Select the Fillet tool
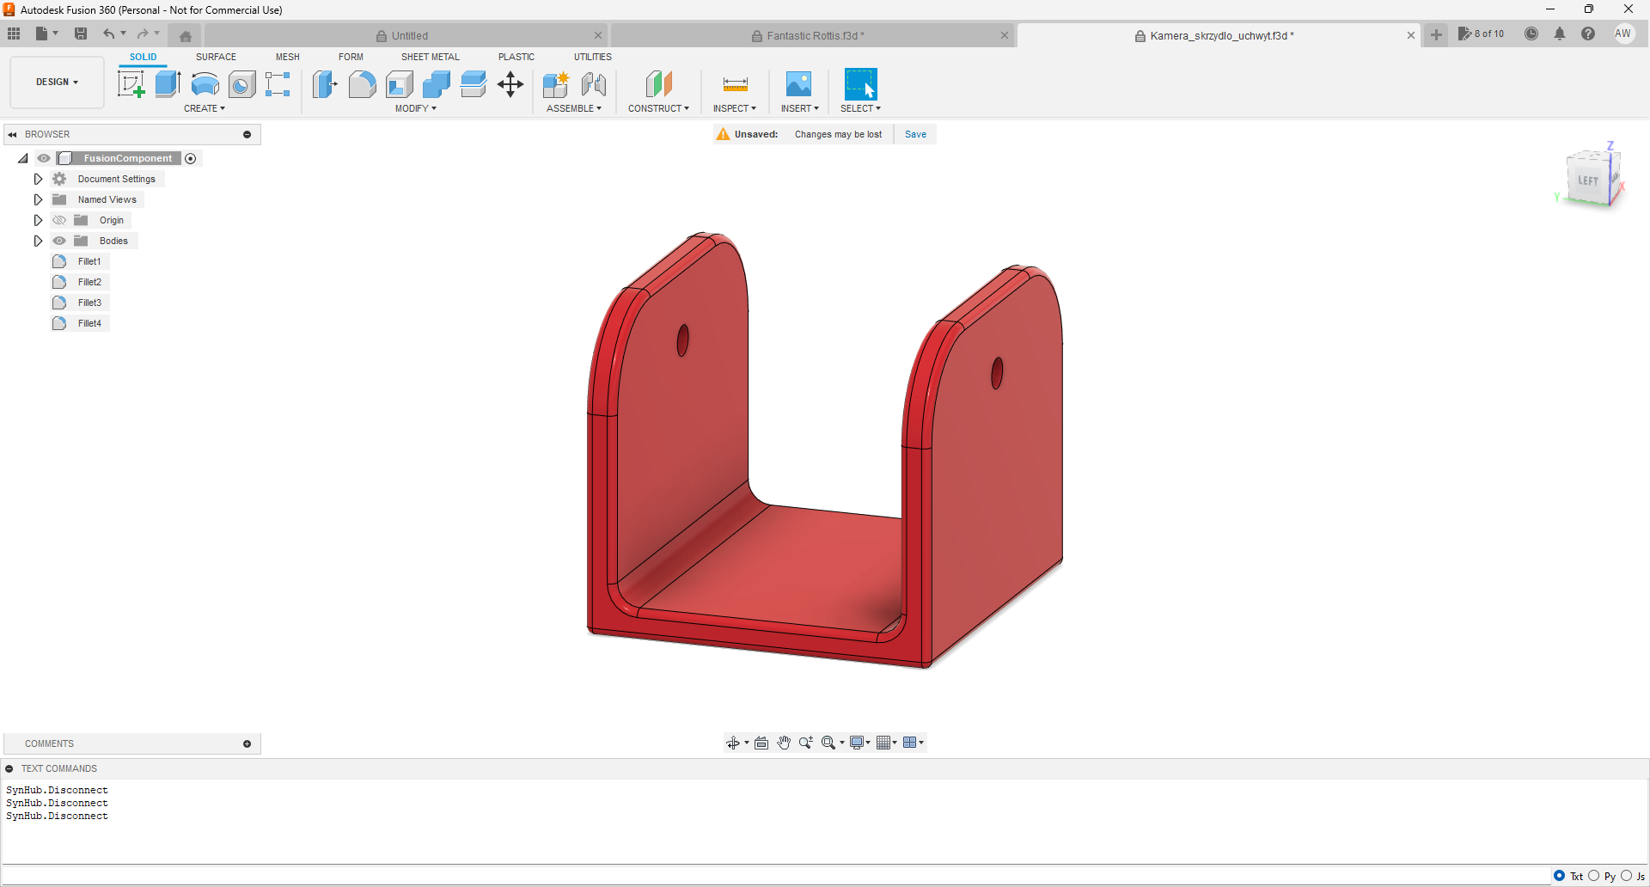Image resolution: width=1650 pixels, height=887 pixels. 362,84
